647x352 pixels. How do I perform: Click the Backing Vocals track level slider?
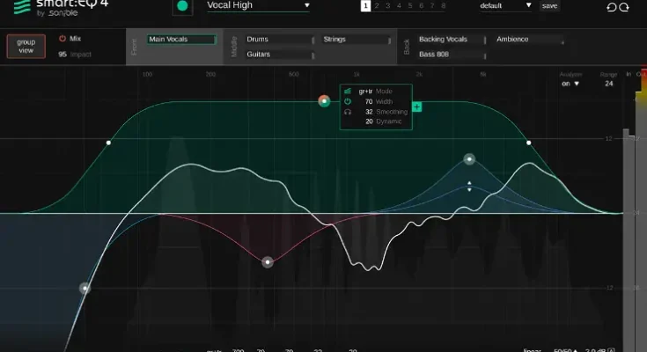point(487,40)
